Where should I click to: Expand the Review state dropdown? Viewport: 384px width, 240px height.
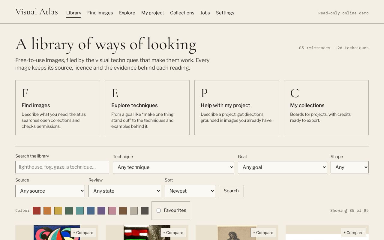[125, 191]
